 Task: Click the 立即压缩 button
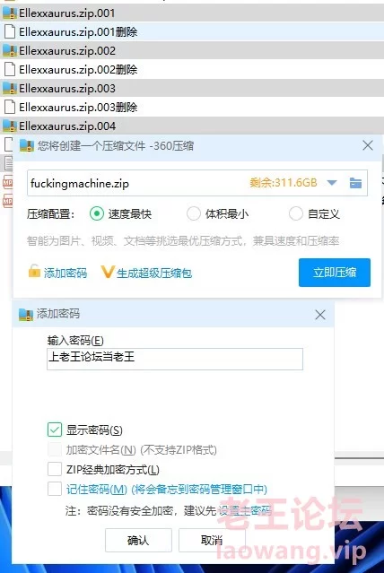pyautogui.click(x=335, y=273)
